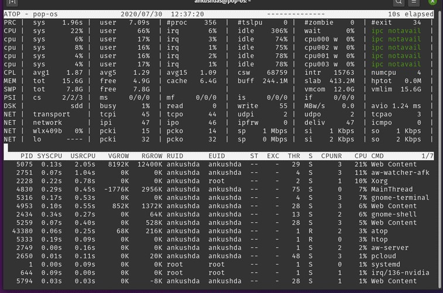Click the SYSCPU column header

point(51,156)
